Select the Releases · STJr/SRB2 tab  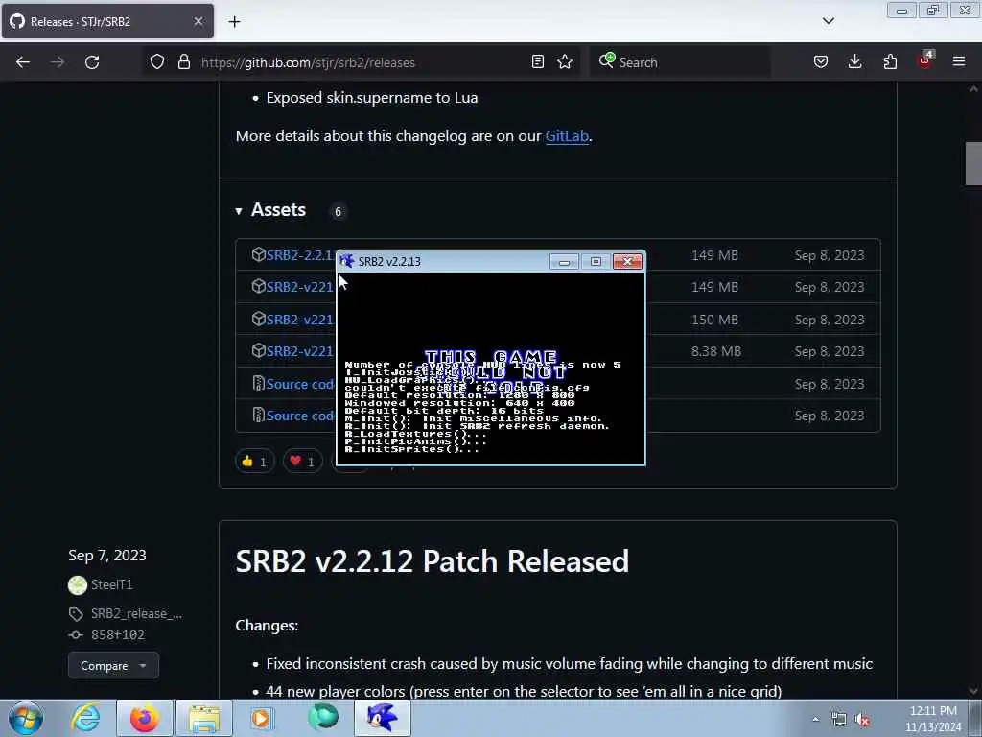pos(107,21)
